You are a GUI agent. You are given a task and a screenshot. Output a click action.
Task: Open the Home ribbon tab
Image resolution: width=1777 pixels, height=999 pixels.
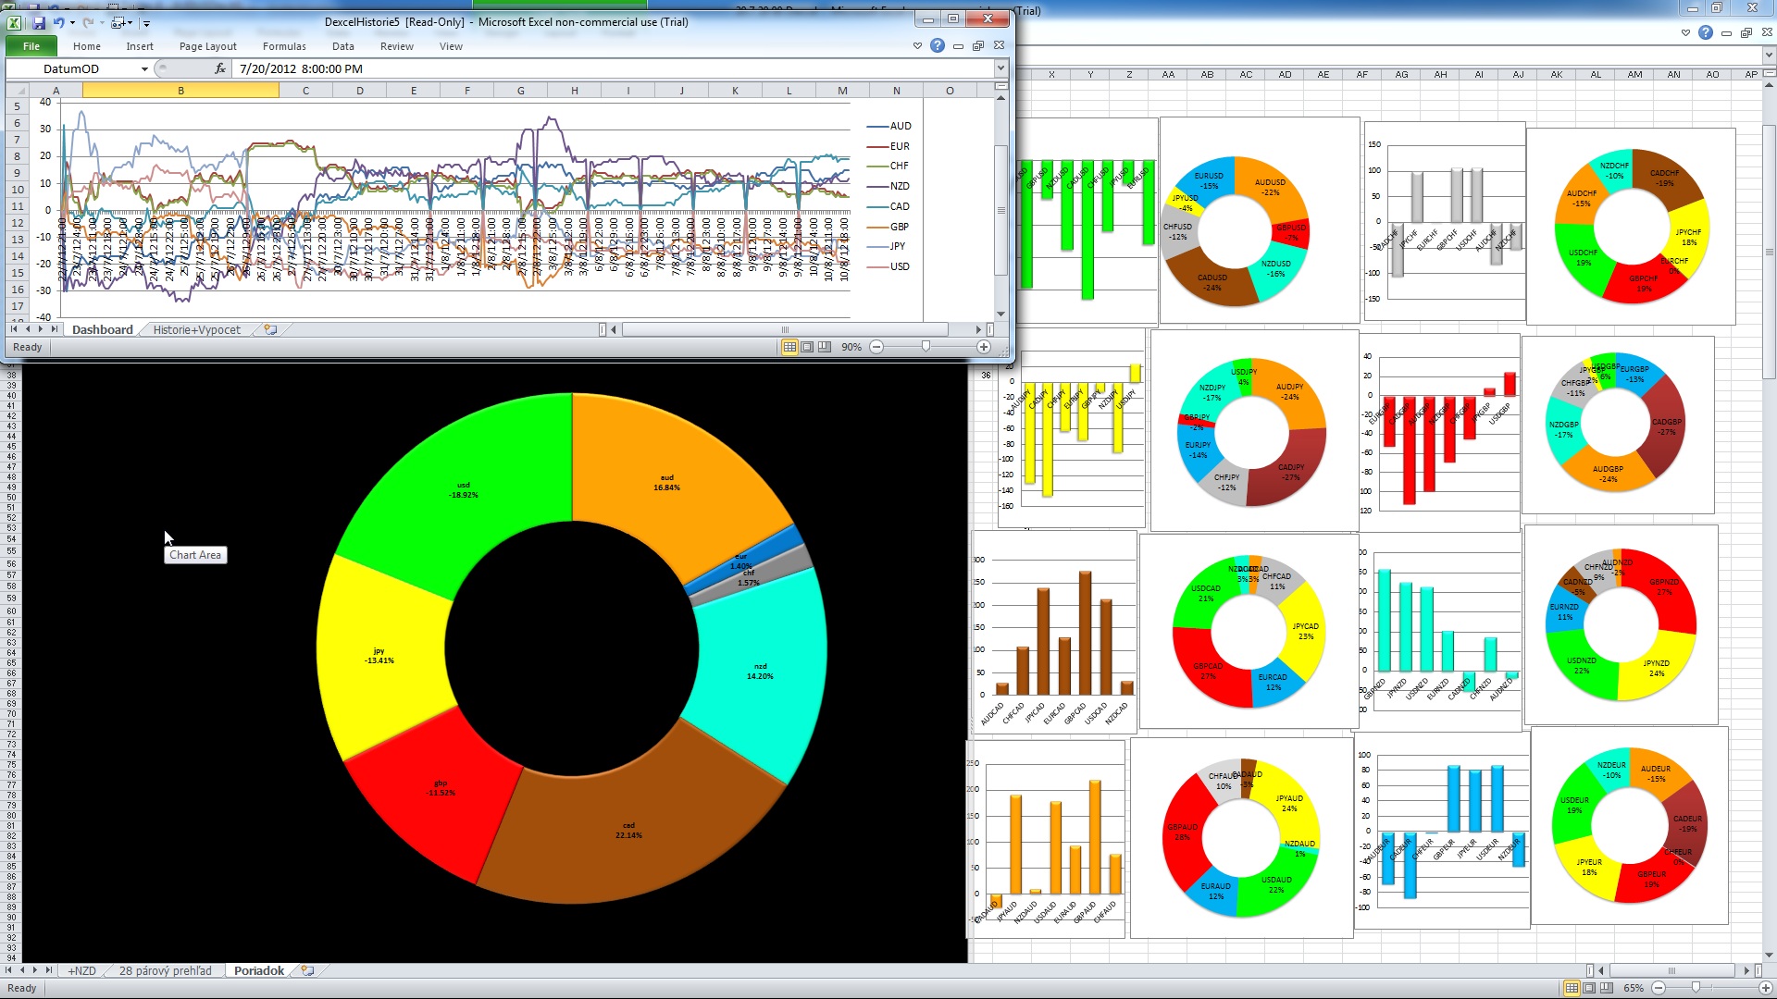coord(87,46)
